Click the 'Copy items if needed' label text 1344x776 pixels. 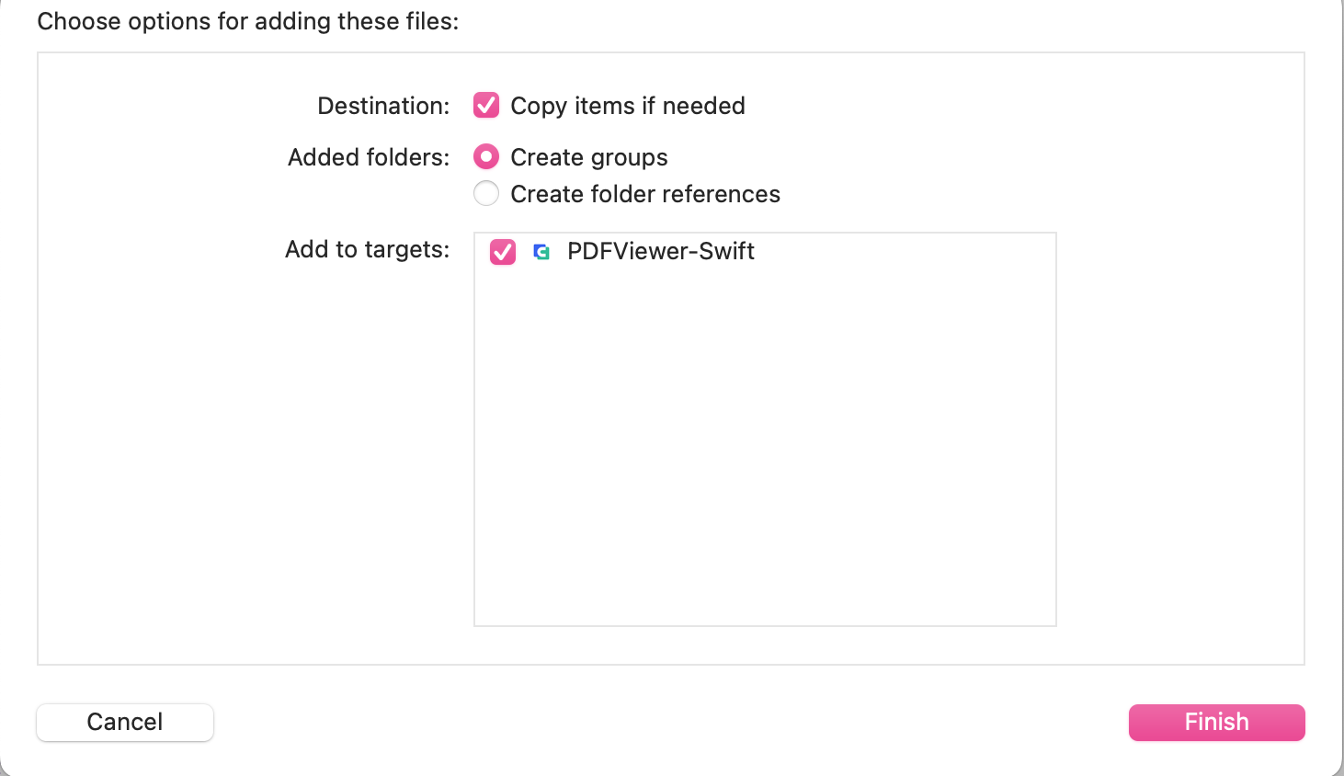pos(628,107)
